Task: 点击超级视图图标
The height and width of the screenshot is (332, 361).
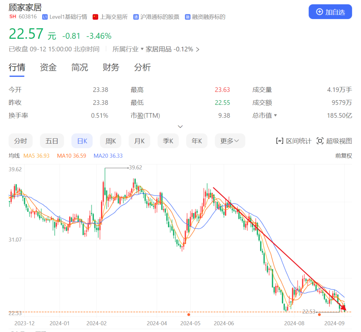Action: tap(320, 141)
